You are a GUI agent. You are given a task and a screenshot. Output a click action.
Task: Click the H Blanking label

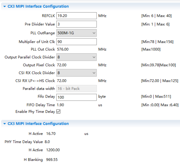point(33,160)
